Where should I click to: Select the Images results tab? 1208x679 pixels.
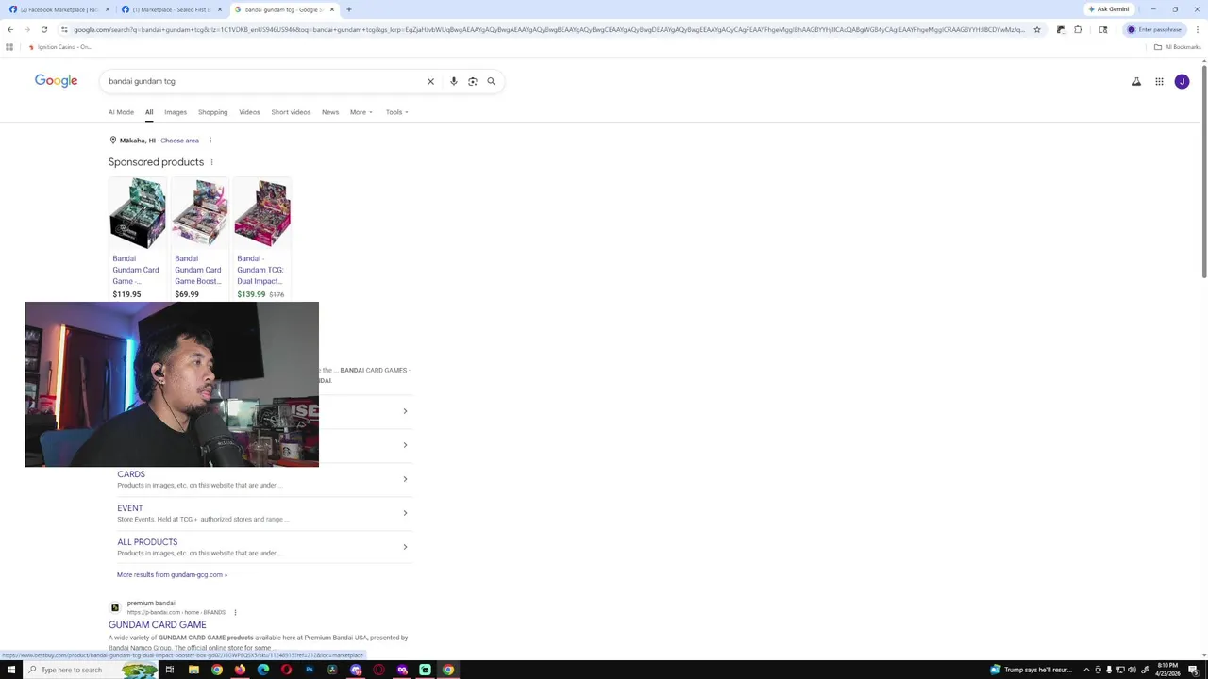[x=176, y=112]
